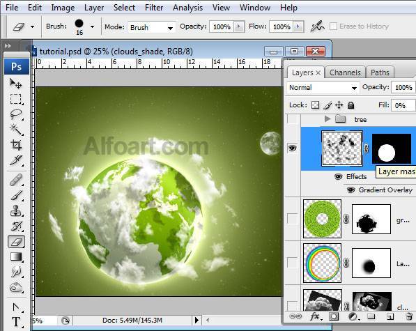This screenshot has width=416, height=331.
Task: Select the Brush tool in toolbox
Action: (x=15, y=196)
